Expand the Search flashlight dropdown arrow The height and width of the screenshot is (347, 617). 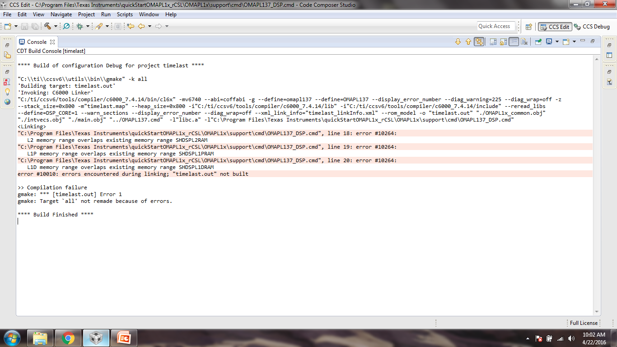click(107, 26)
